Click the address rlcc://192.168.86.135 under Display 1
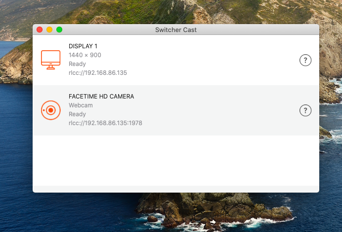Screen dimensions: 342x232 click(x=98, y=72)
